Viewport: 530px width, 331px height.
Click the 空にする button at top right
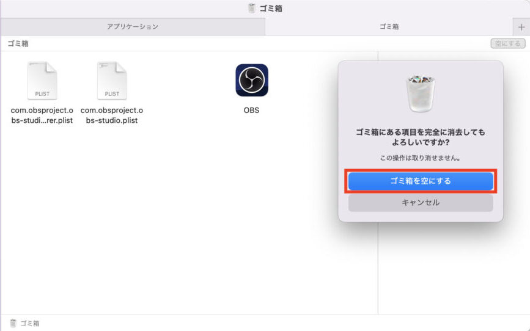tap(508, 43)
